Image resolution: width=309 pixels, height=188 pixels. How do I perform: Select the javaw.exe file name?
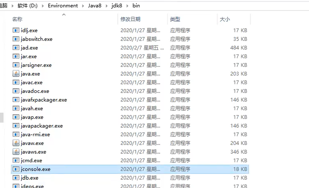[32, 143]
